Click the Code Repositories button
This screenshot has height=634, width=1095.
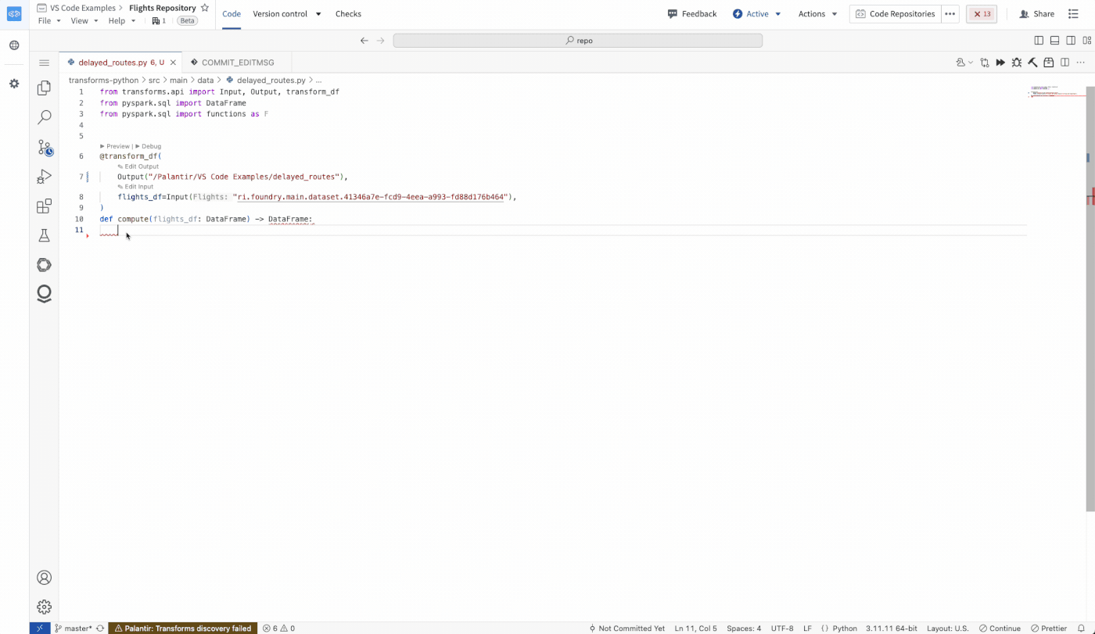coord(895,14)
